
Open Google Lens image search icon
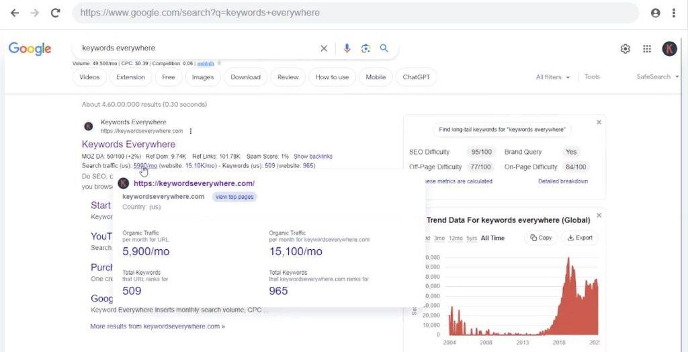pyautogui.click(x=365, y=48)
